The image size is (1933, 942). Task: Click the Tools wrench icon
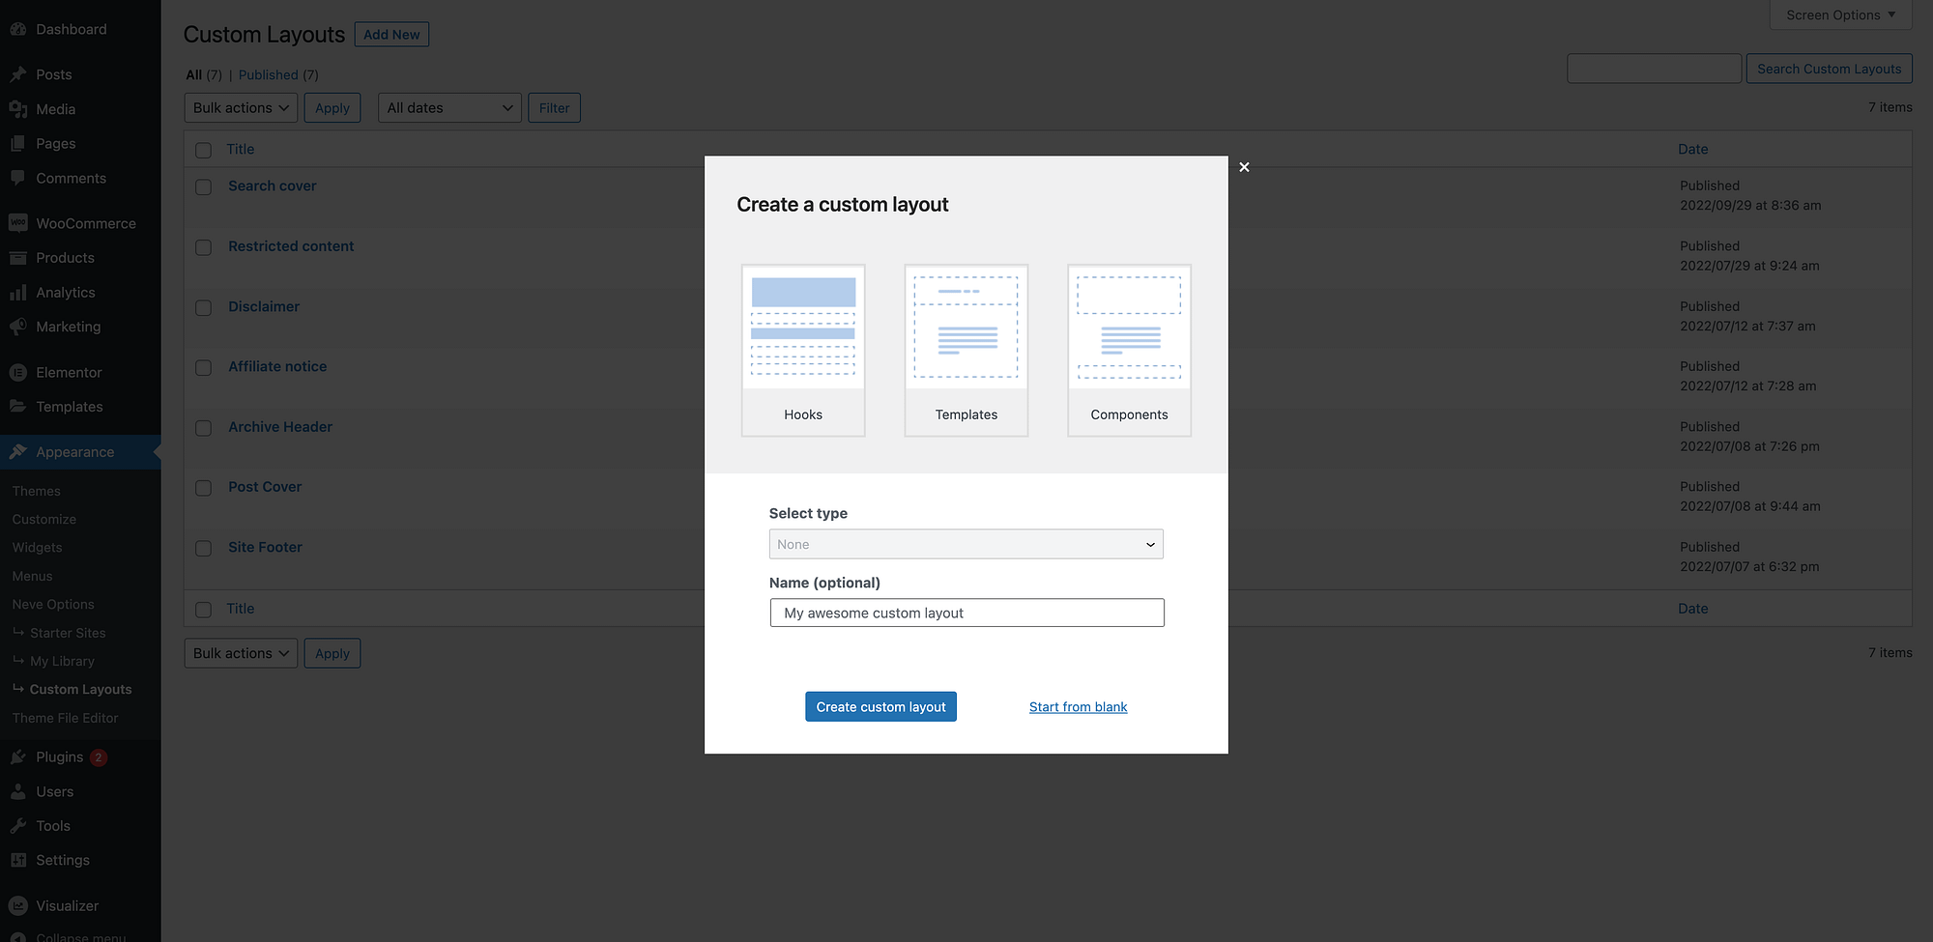click(x=17, y=826)
